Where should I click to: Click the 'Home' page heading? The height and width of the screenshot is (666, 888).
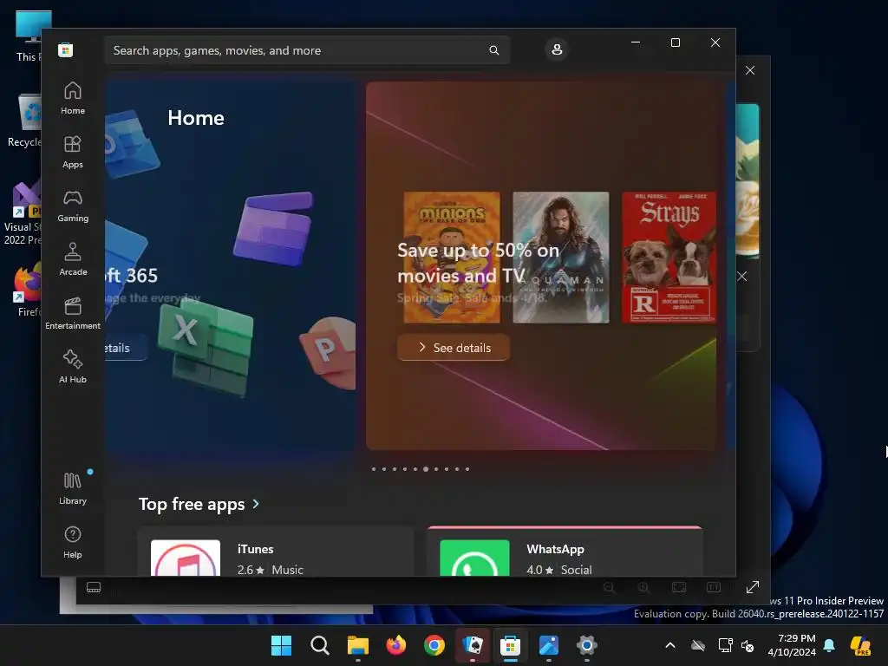(x=196, y=118)
